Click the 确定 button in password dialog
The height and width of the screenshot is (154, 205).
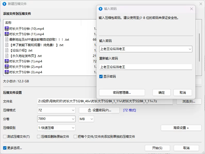click(162, 93)
